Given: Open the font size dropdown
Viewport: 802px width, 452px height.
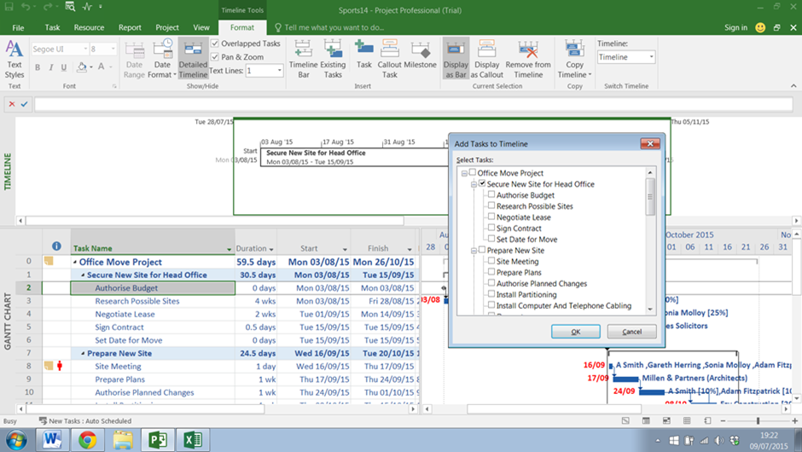Looking at the screenshot, I should coord(113,49).
